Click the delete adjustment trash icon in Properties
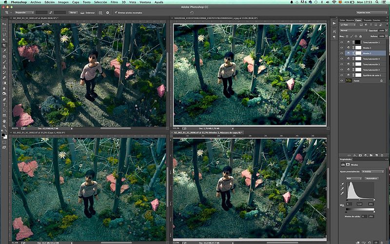 click(382, 242)
